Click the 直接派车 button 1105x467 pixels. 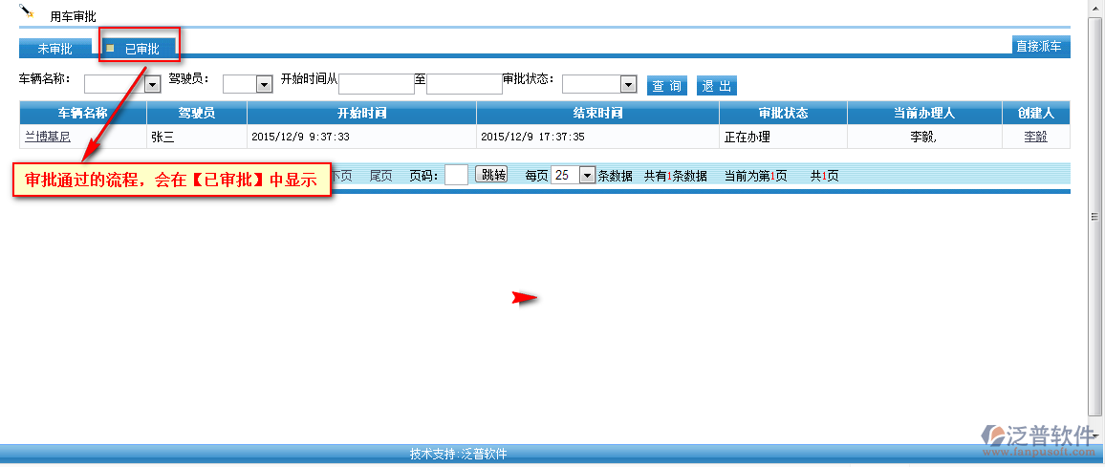point(1041,47)
